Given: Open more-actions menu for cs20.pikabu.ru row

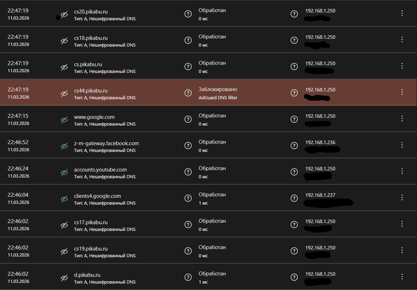Looking at the screenshot, I should tap(403, 14).
